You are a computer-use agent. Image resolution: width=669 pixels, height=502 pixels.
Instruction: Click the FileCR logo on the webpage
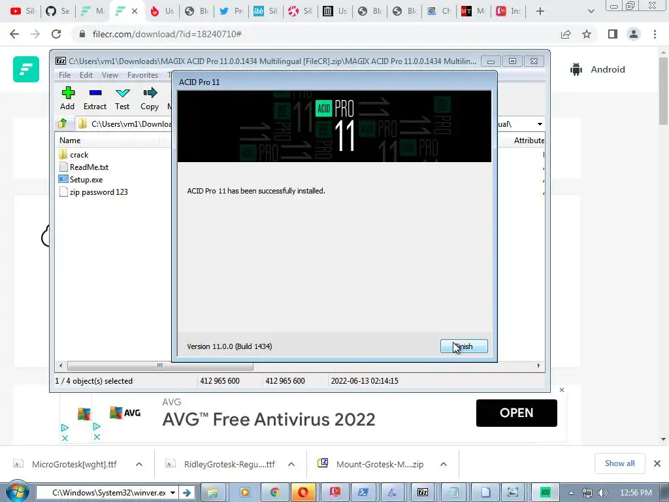tap(26, 69)
